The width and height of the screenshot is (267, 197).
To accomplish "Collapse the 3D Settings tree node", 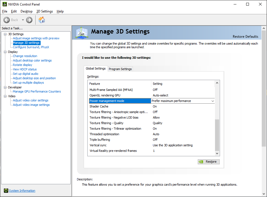I will pos(5,34).
